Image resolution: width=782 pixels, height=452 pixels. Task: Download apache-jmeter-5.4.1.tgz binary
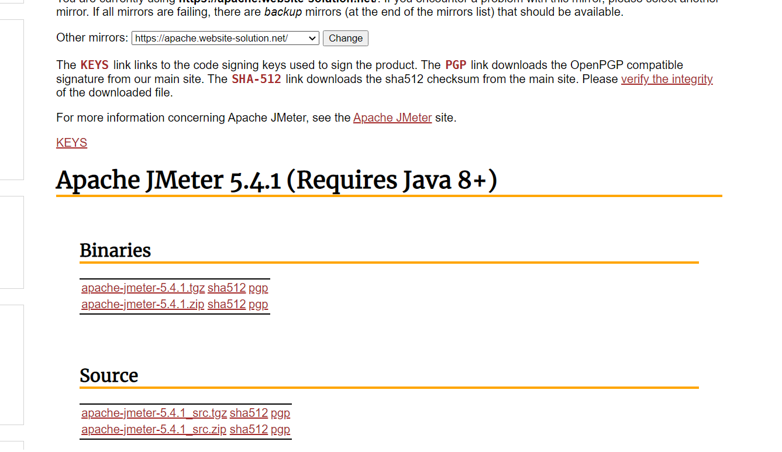click(x=143, y=288)
